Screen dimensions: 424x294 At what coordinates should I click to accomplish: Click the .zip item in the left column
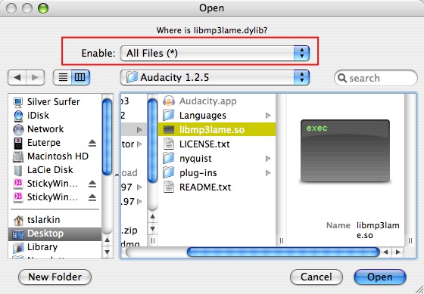coord(129,231)
